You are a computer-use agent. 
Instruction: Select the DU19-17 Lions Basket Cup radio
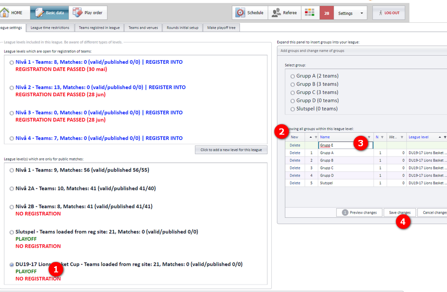(x=12, y=265)
